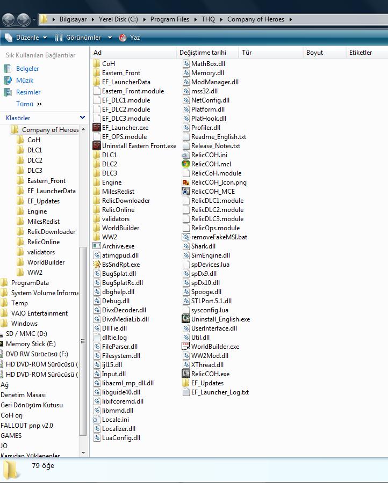Open the EF_Launcher.exe application icon

point(97,128)
